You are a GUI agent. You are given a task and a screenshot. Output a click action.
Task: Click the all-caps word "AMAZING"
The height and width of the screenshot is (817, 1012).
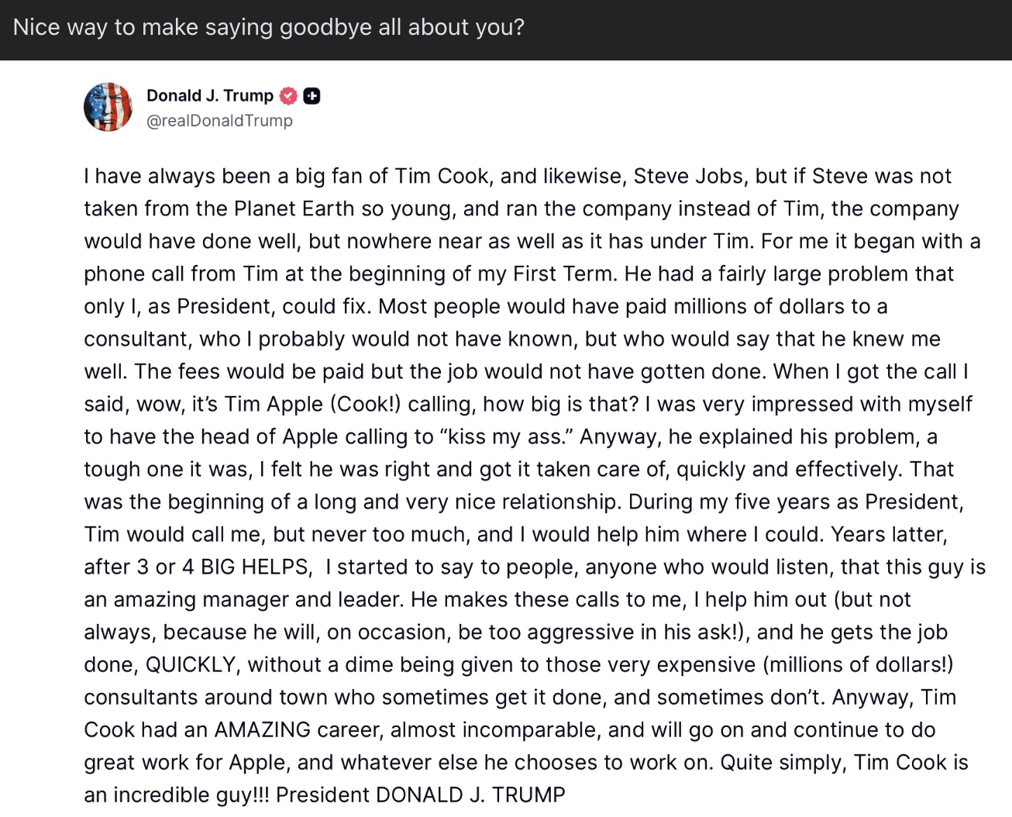pyautogui.click(x=262, y=729)
